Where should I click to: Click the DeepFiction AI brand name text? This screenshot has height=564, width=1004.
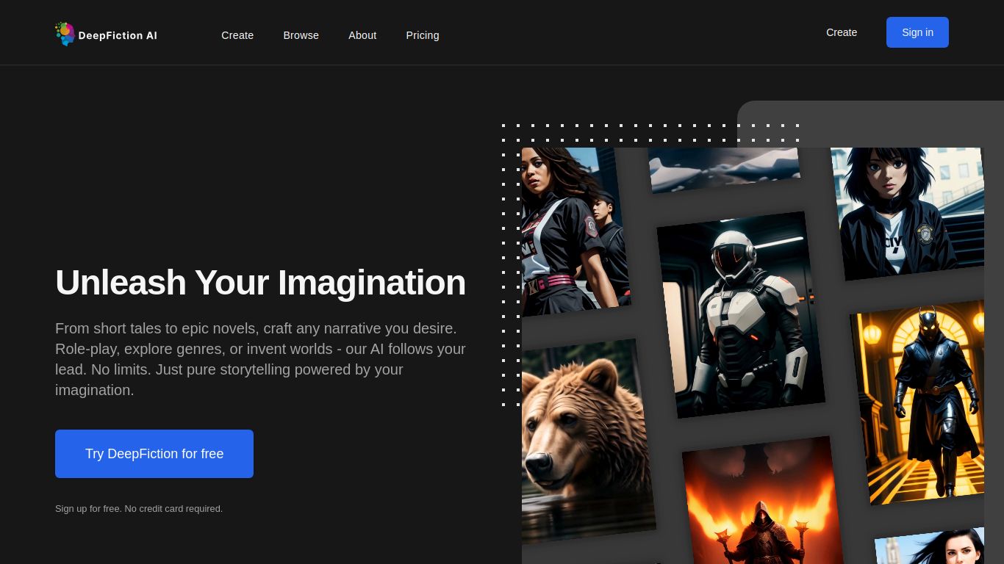pos(118,35)
